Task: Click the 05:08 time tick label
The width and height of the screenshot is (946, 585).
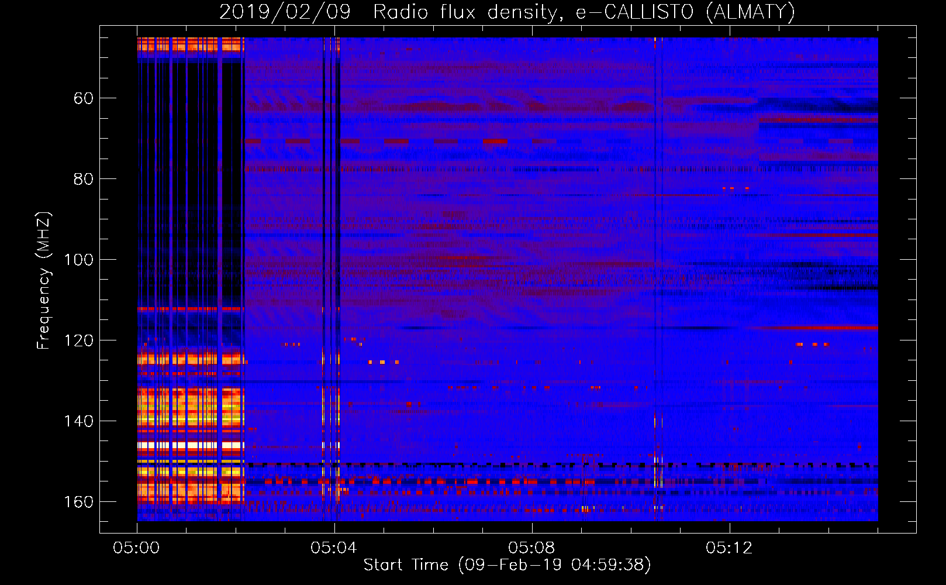Action: pyautogui.click(x=531, y=548)
